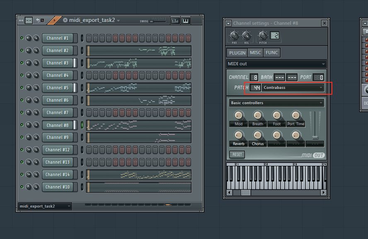Click the Port. Time controller knob
Viewport: 368px width, 239px height.
coord(296,115)
